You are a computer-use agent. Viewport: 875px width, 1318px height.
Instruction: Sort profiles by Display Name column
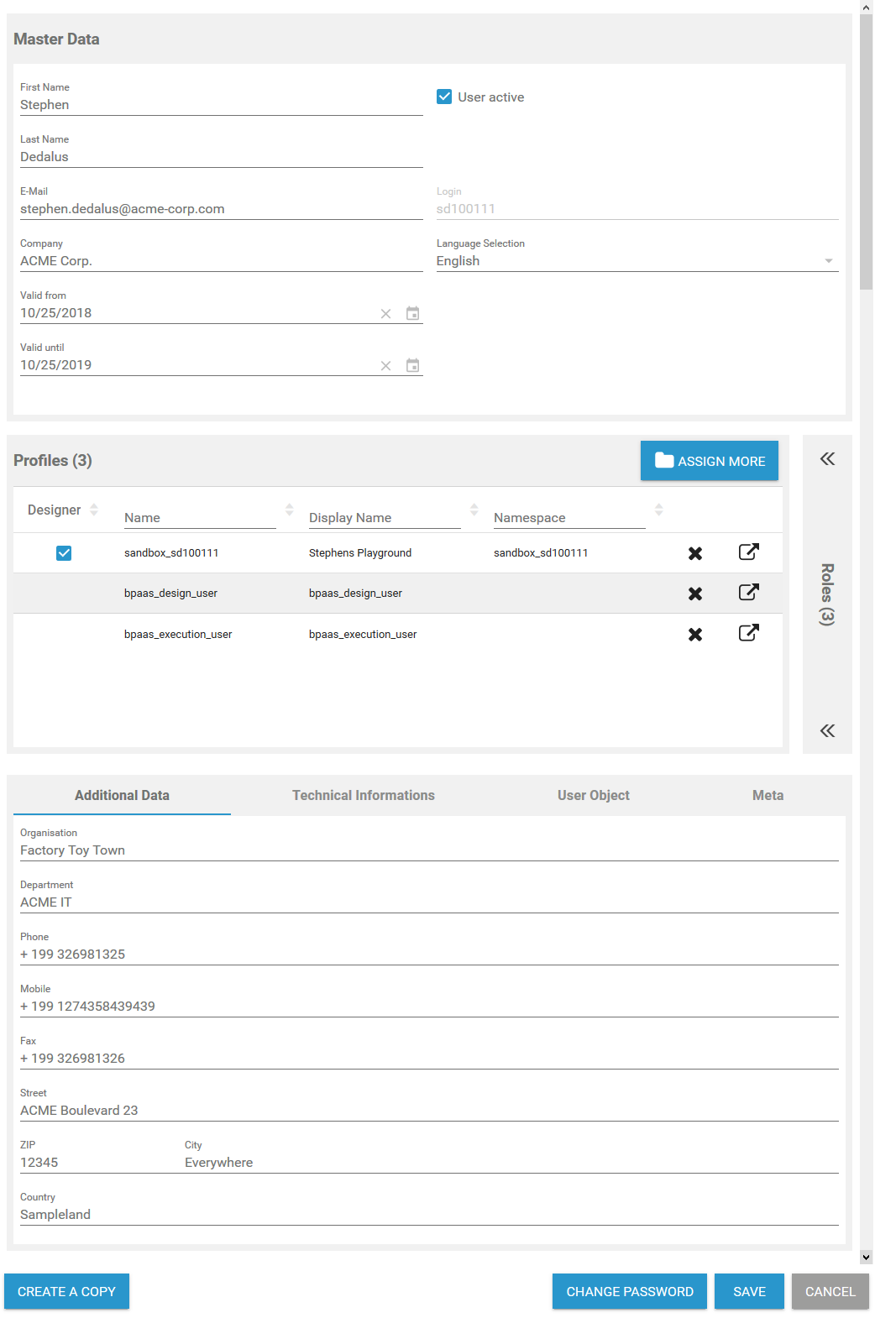click(x=474, y=510)
